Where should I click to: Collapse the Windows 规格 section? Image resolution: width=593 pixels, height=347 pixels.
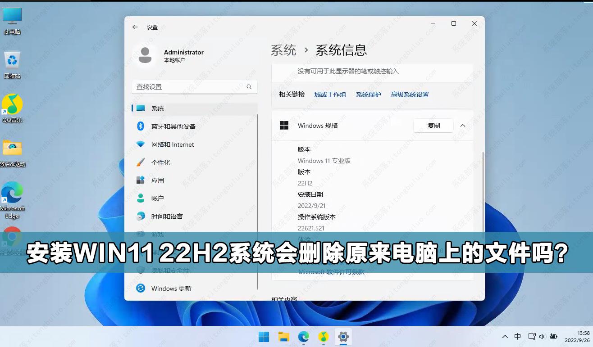(462, 125)
